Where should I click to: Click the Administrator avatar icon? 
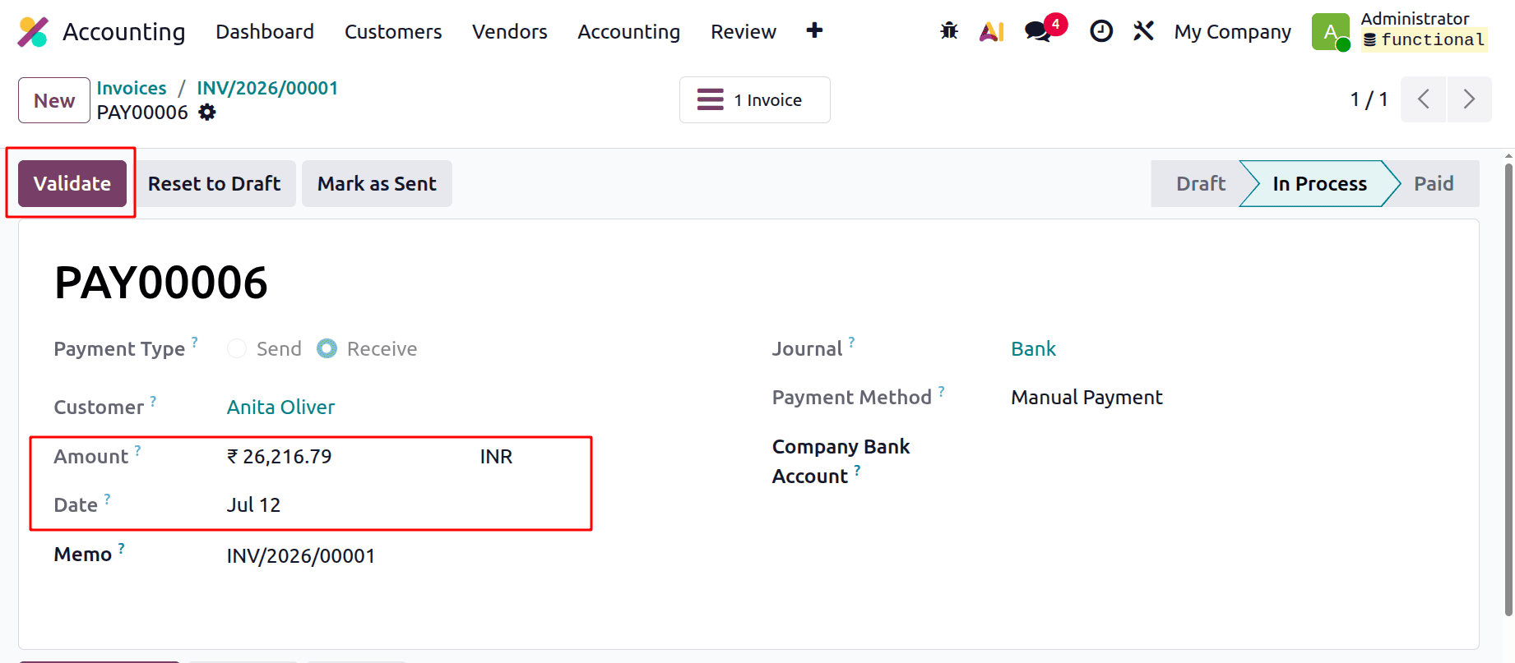(1330, 32)
